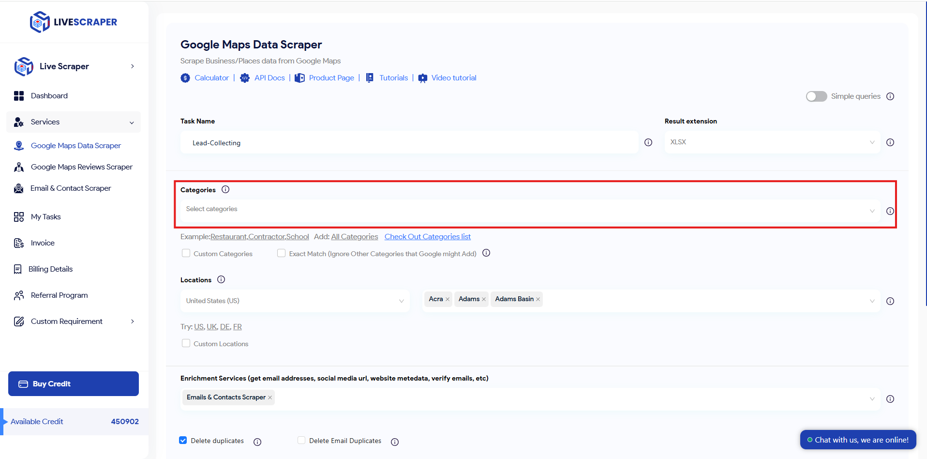The image size is (927, 459).
Task: Click the Invoice icon in sidebar
Action: (19, 243)
